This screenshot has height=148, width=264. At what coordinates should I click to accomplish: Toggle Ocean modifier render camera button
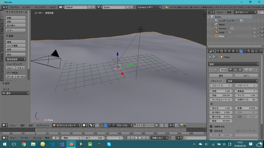[230, 70]
